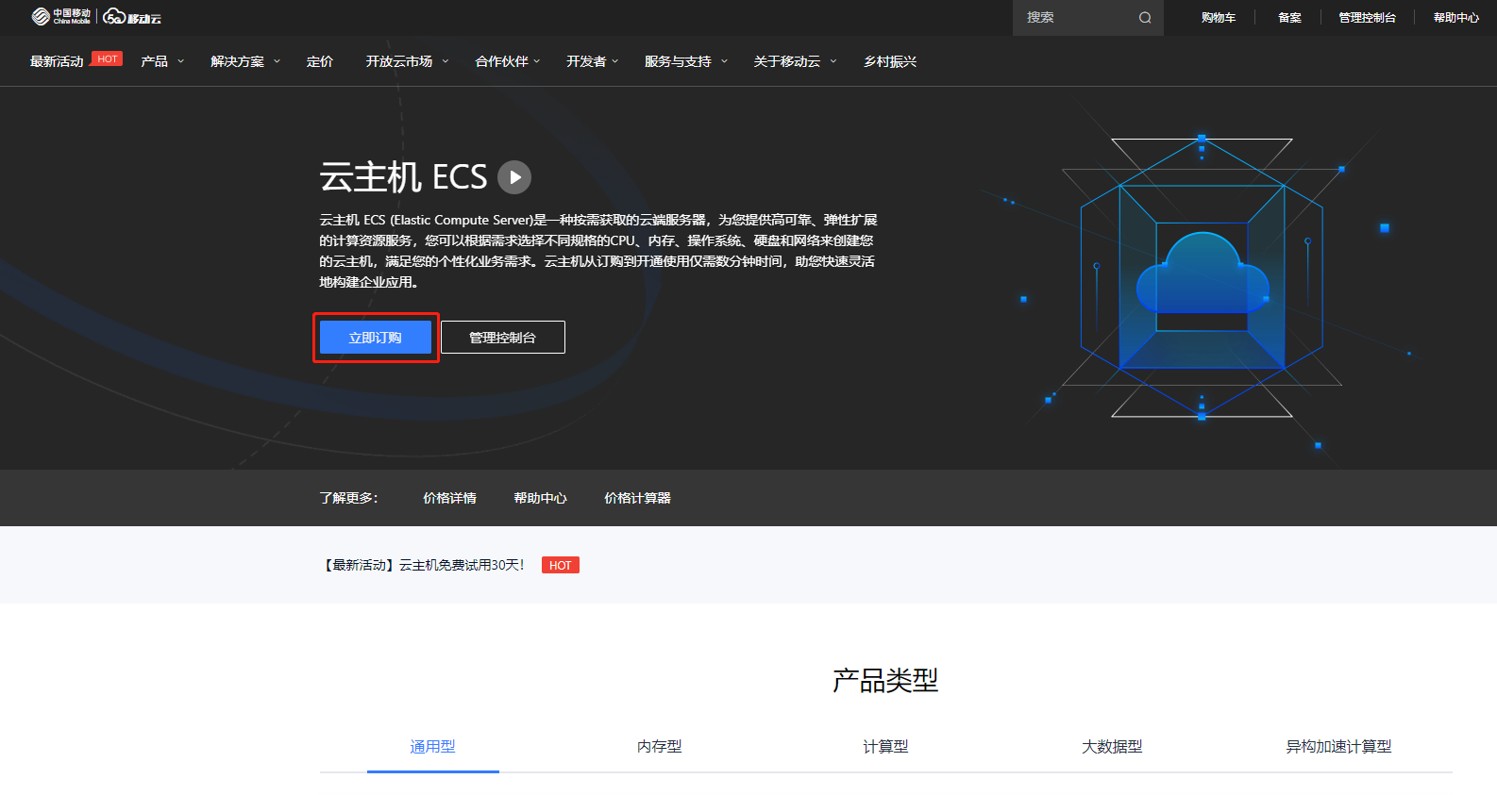Click the blue 立即订购 button
Image resolution: width=1497 pixels, height=795 pixels.
coord(376,338)
